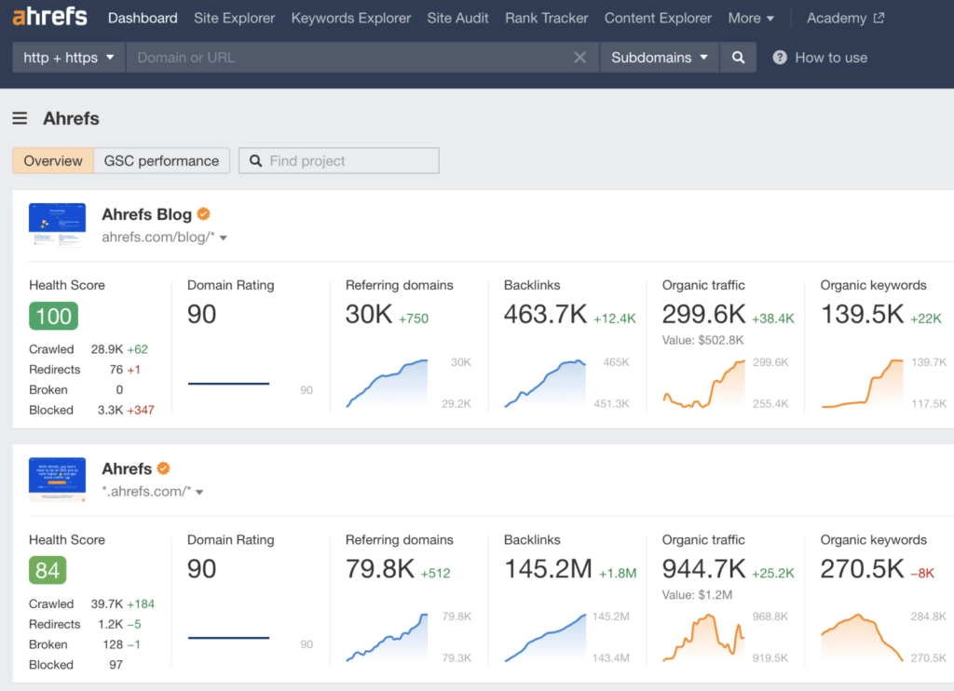Open Academy external link in the header

pos(845,18)
